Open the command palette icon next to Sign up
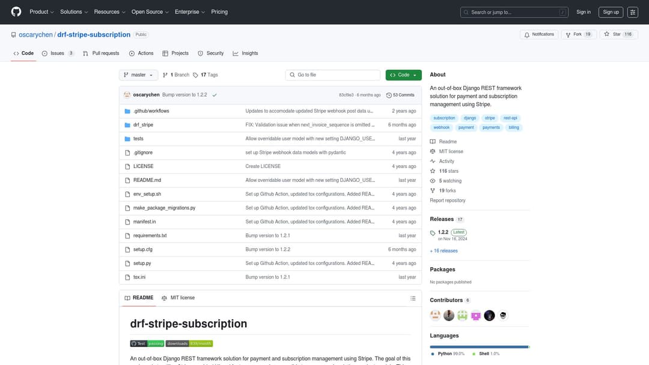 pyautogui.click(x=632, y=12)
